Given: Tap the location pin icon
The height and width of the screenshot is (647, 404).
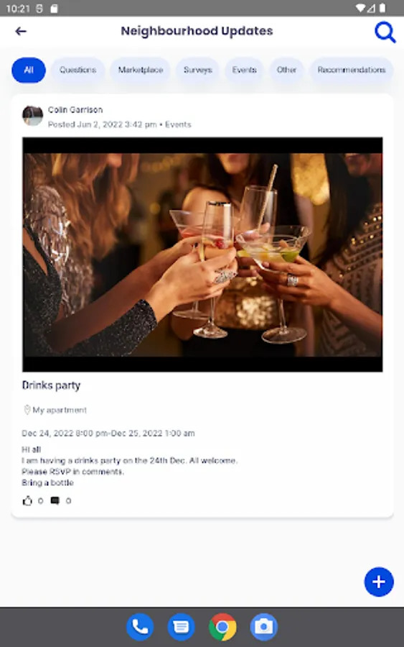Looking at the screenshot, I should tap(27, 410).
